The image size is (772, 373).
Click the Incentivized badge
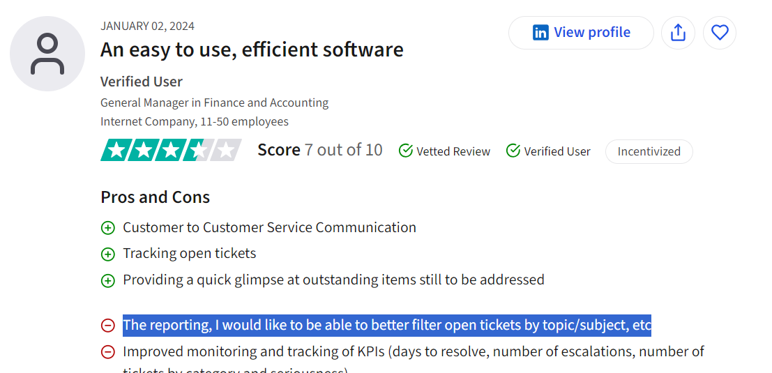pyautogui.click(x=649, y=151)
